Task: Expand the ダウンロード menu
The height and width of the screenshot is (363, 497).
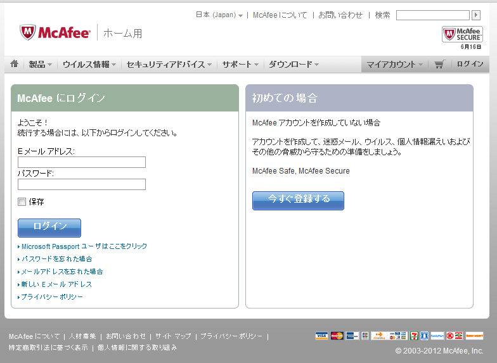Action: coord(294,65)
